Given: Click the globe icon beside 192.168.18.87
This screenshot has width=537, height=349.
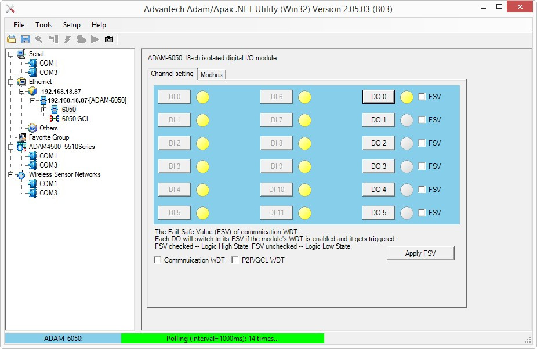Looking at the screenshot, I should pos(32,92).
